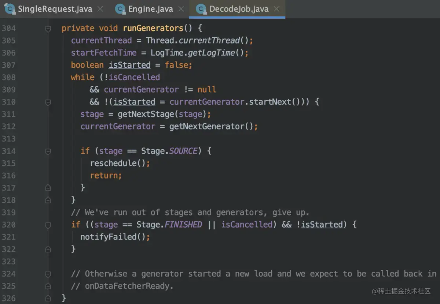Collapse the if block at line 320
440x304 pixels.
(48, 225)
